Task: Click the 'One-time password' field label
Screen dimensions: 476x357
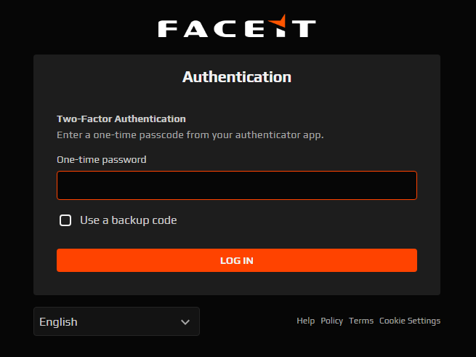Action: click(x=102, y=159)
